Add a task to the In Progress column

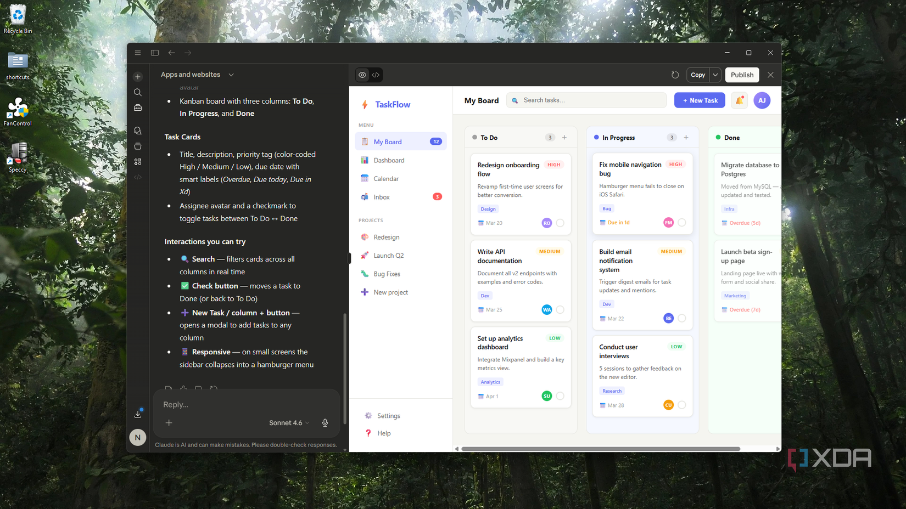(x=686, y=138)
